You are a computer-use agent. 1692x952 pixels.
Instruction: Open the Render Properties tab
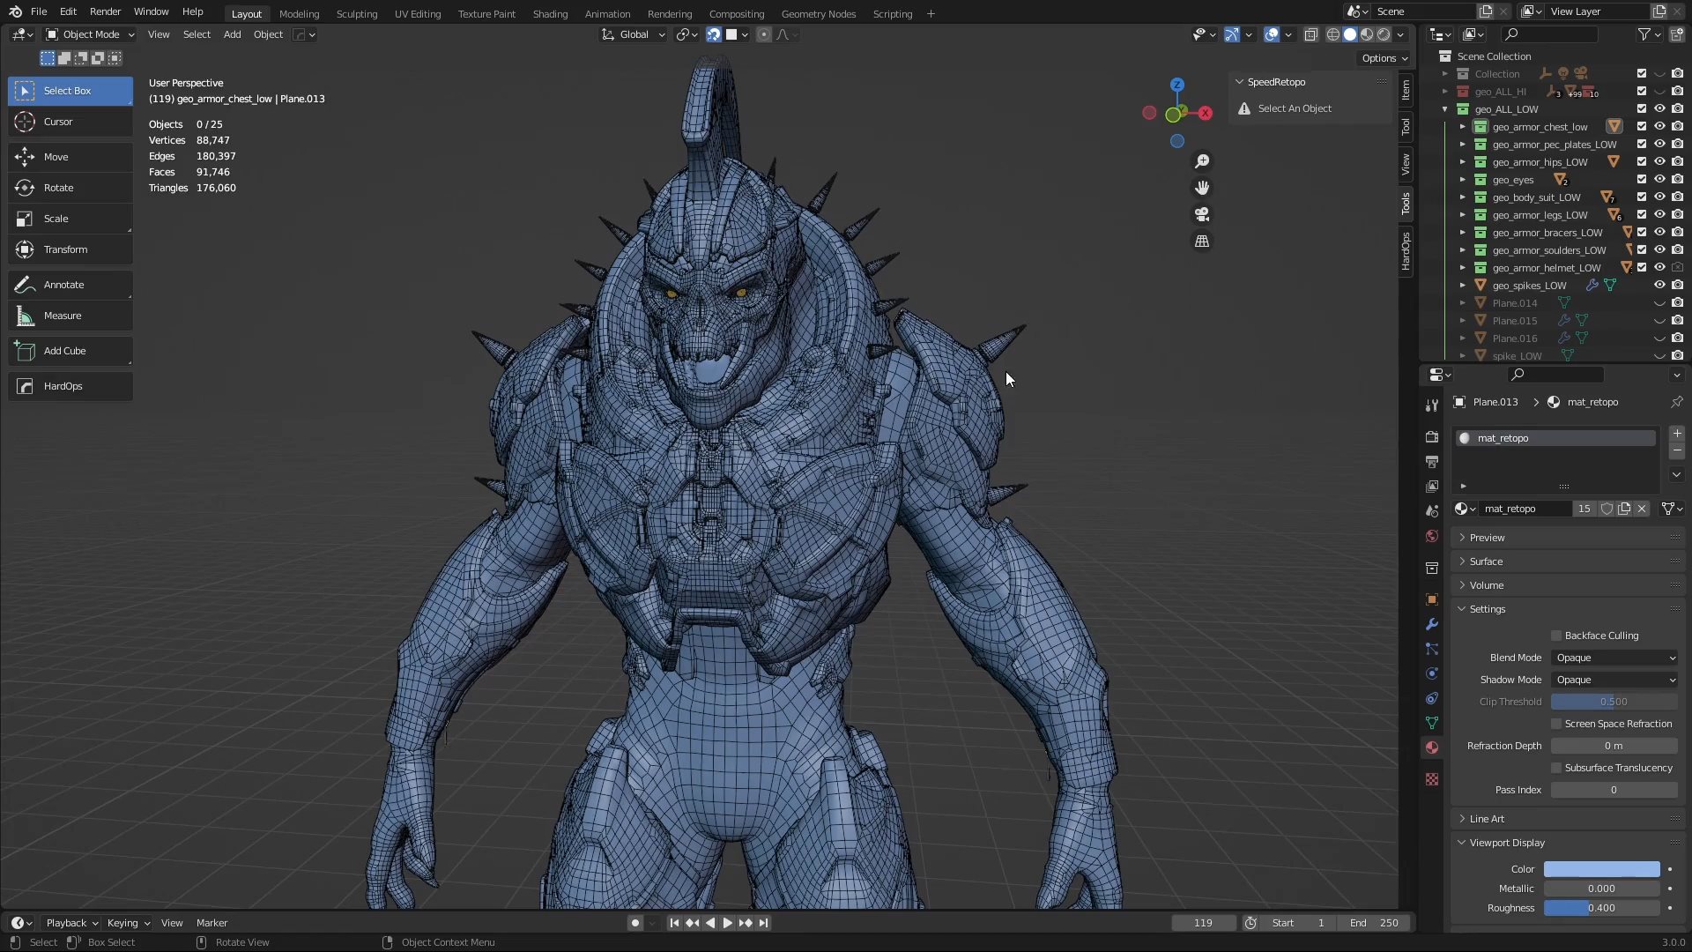[x=1432, y=435]
